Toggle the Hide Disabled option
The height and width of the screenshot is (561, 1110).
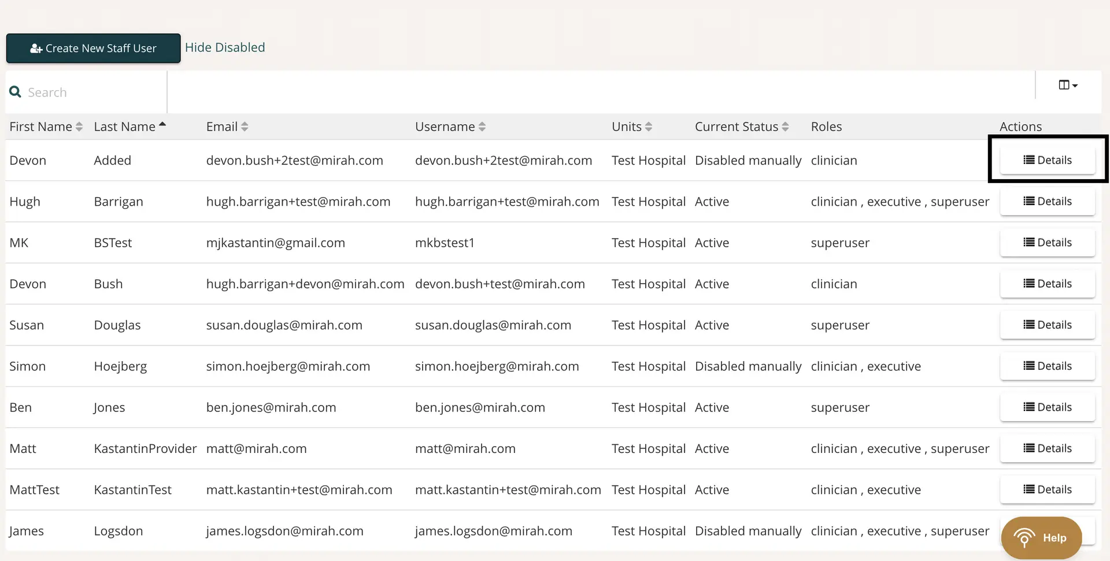click(x=225, y=47)
